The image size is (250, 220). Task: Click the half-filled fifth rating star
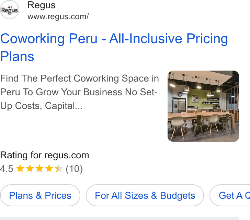[59, 169]
